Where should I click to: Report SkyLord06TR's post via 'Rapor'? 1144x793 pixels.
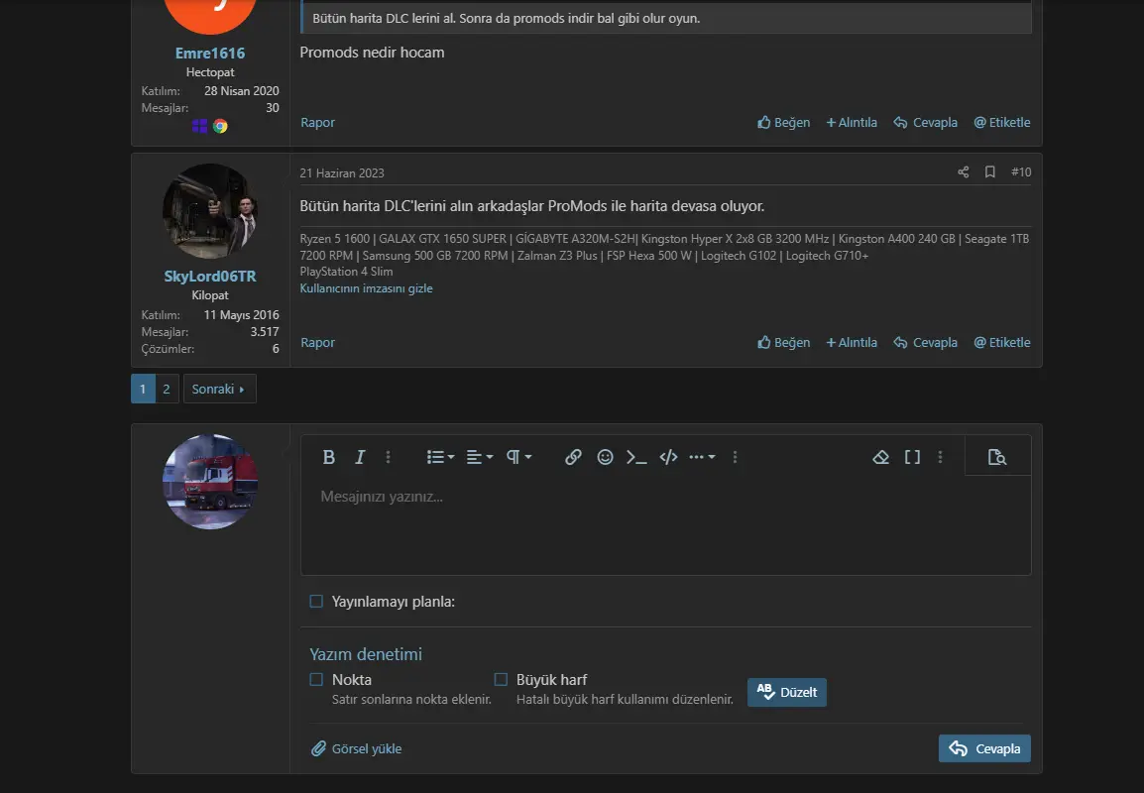(x=317, y=342)
